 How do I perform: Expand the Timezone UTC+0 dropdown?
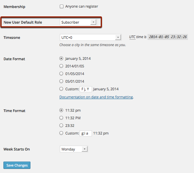91,37
